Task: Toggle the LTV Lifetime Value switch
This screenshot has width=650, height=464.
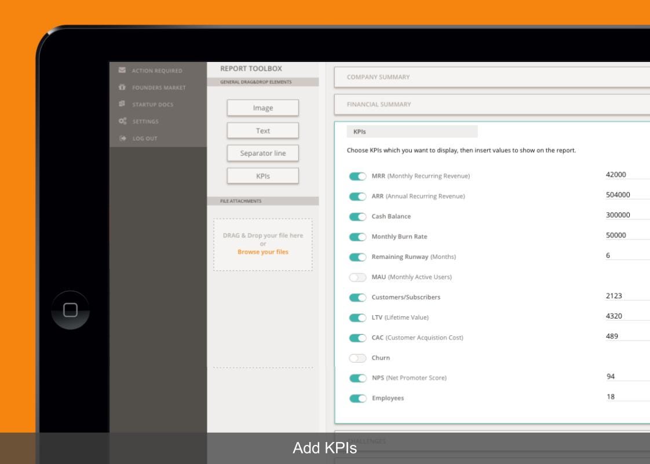Action: tap(358, 317)
